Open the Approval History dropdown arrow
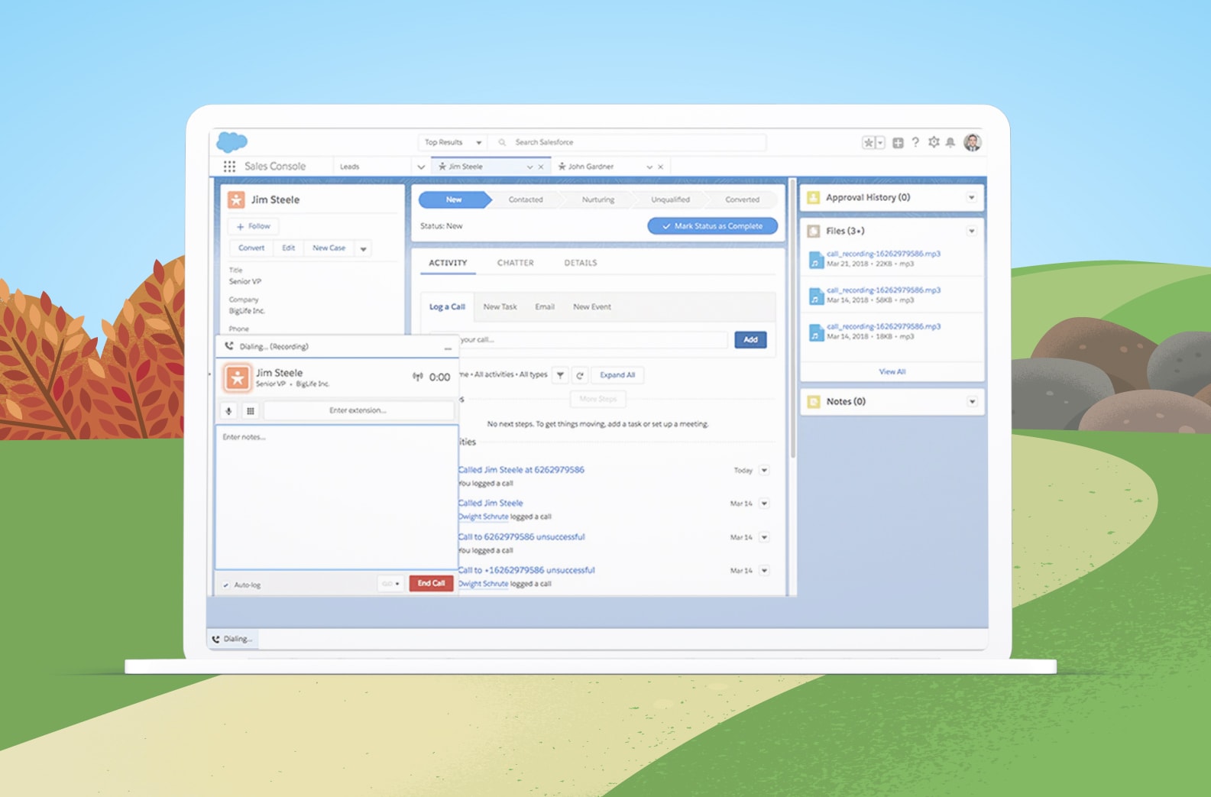 tap(971, 198)
